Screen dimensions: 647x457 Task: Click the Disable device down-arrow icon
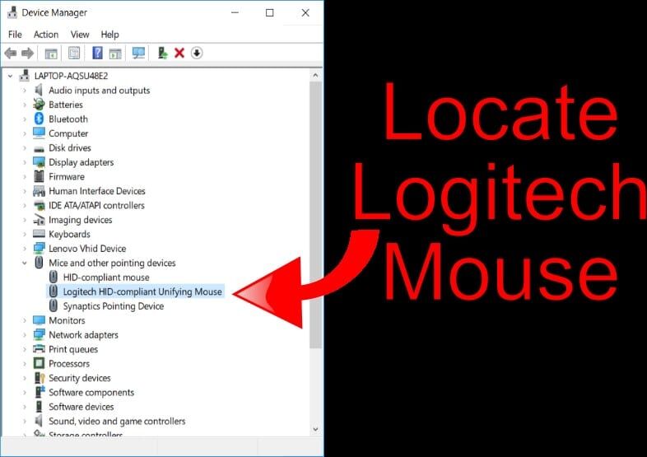pos(197,53)
